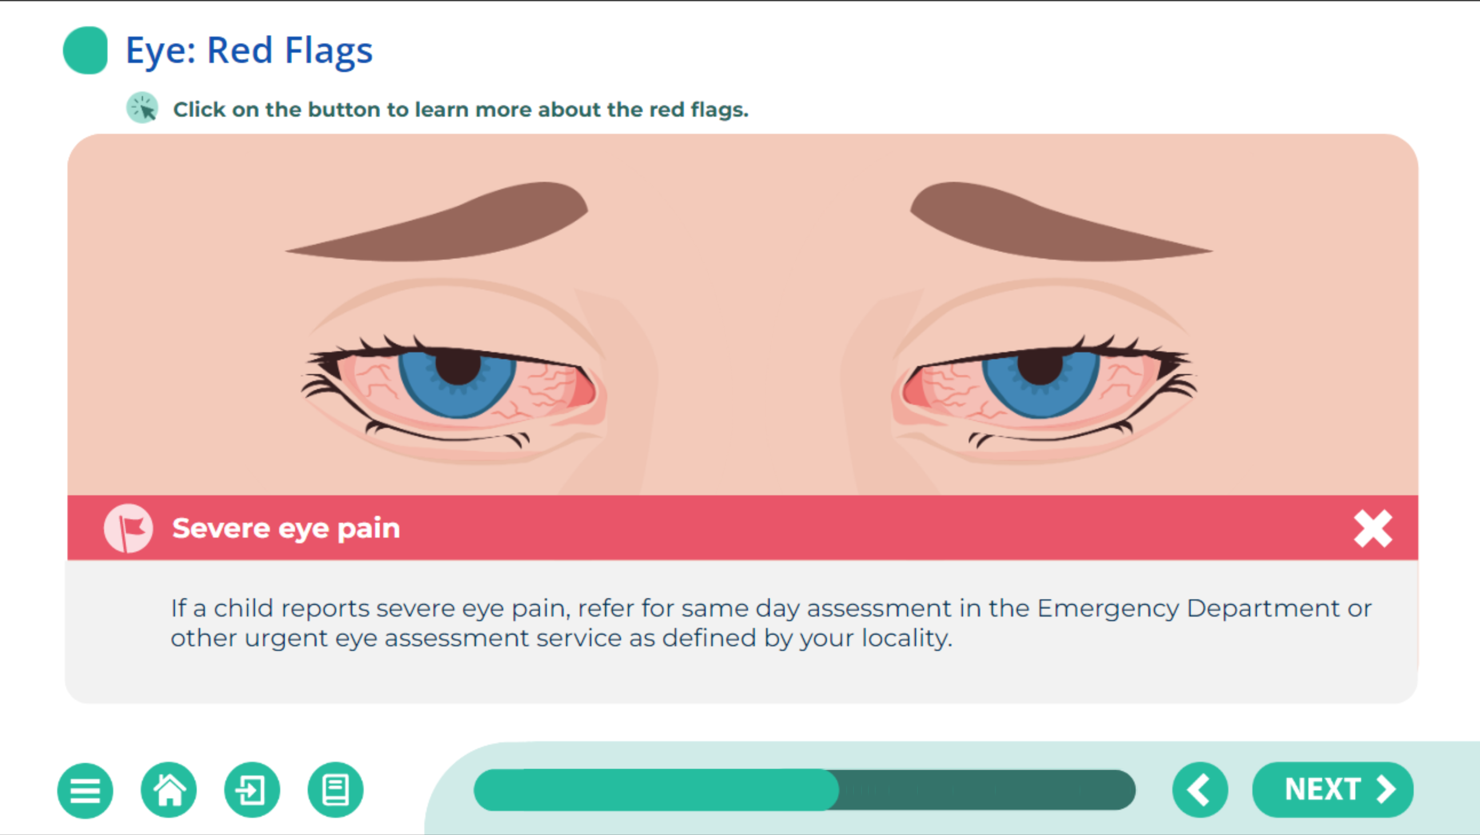Click the Eye: Red Flags title
The width and height of the screenshot is (1480, 835).
[x=249, y=51]
